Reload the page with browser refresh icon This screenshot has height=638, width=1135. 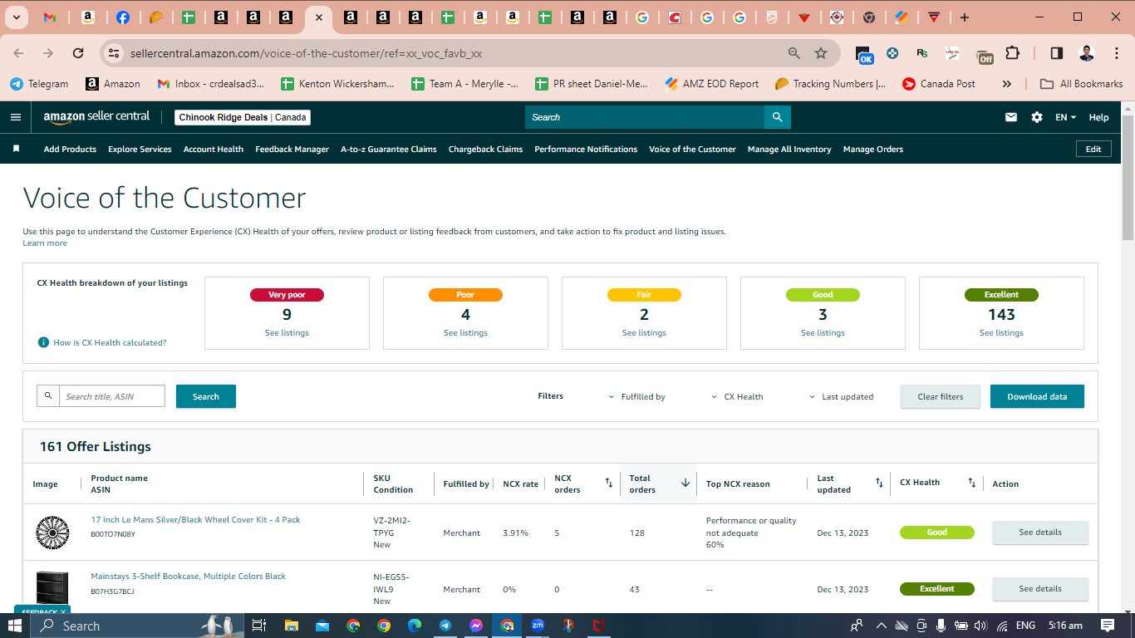(78, 53)
